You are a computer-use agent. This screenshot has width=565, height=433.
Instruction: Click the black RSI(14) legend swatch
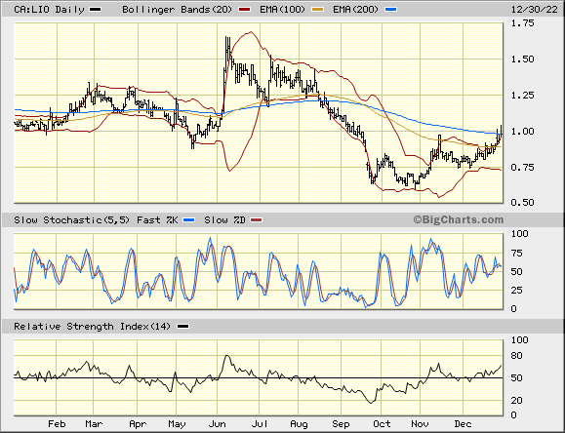pyautogui.click(x=183, y=327)
